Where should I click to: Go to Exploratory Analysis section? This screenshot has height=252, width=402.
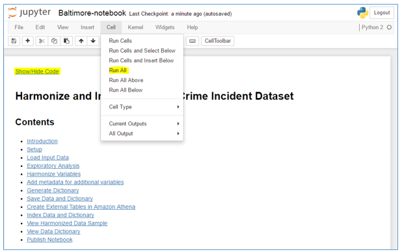point(53,166)
